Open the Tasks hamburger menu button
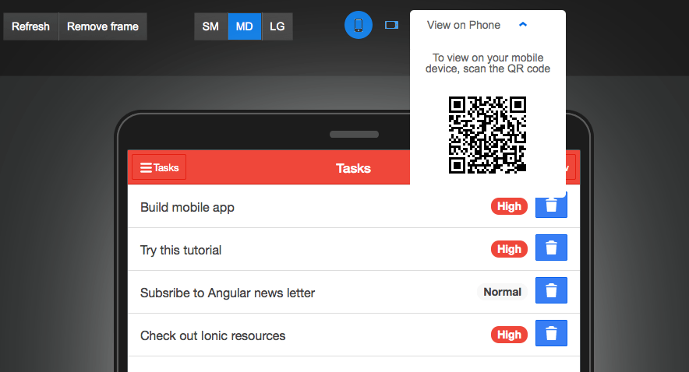 [159, 167]
